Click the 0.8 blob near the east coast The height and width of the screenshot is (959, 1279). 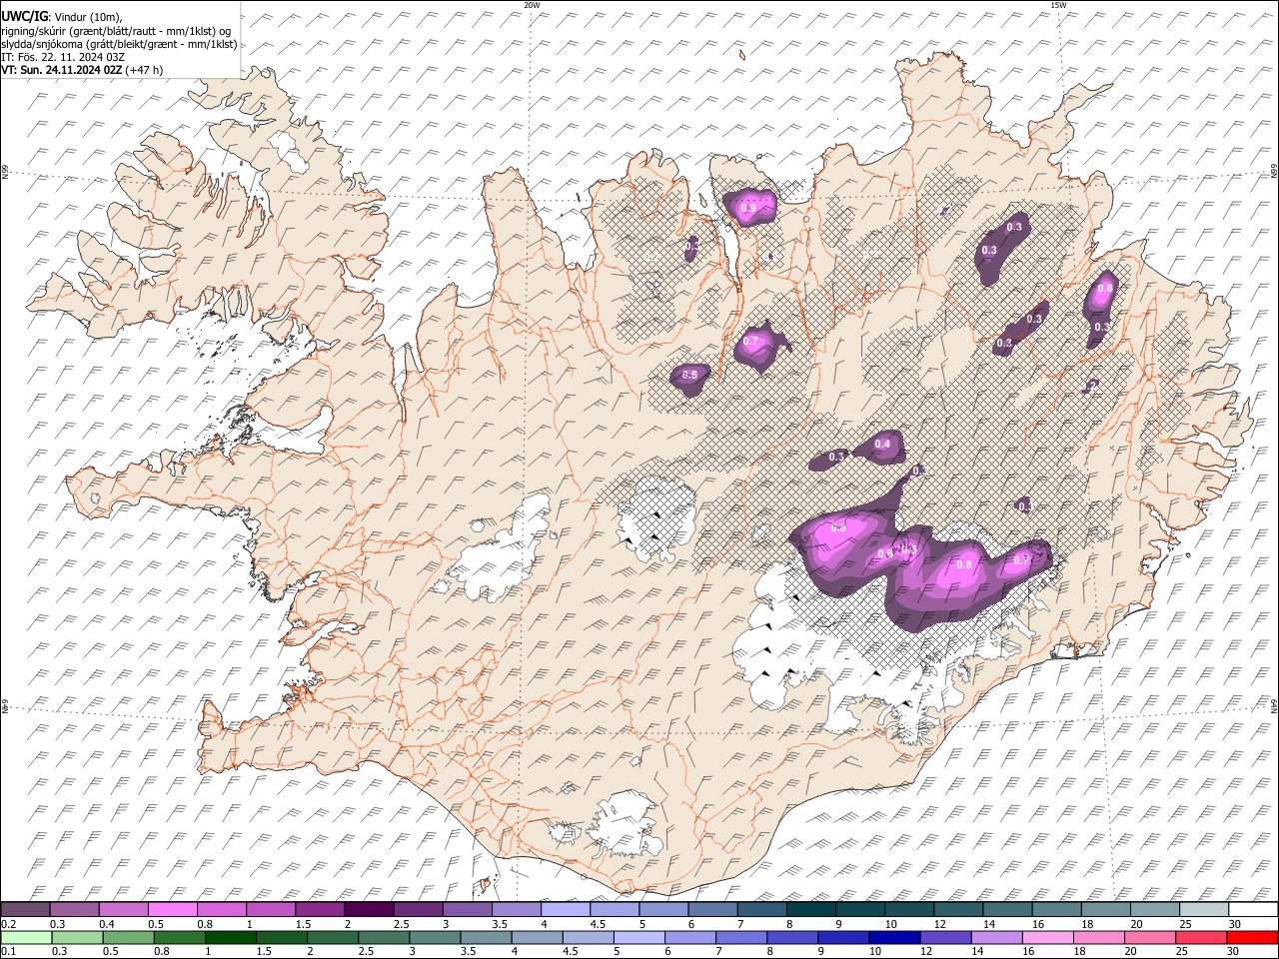[1105, 289]
